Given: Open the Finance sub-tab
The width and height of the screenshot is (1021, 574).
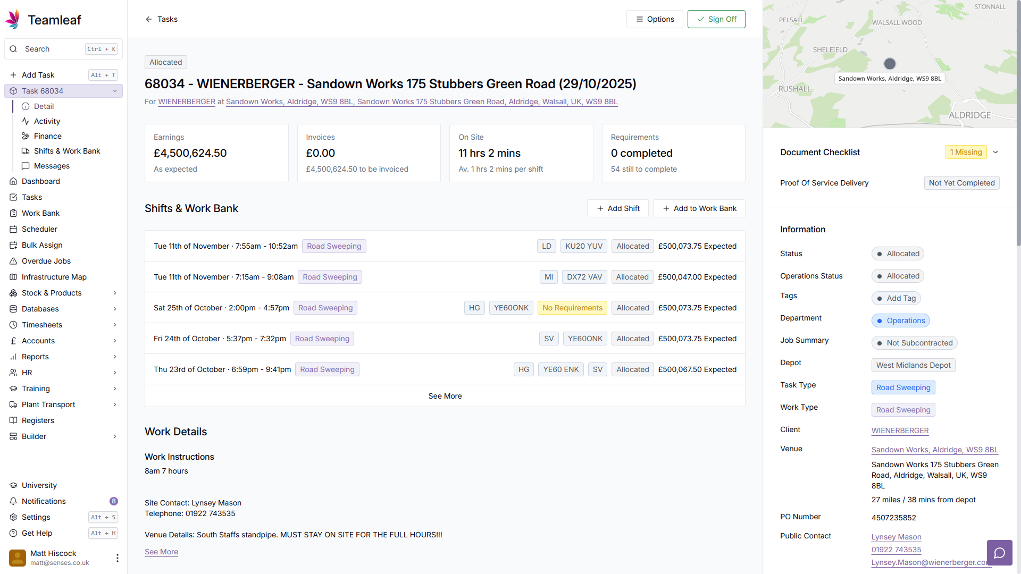Looking at the screenshot, I should (x=47, y=136).
